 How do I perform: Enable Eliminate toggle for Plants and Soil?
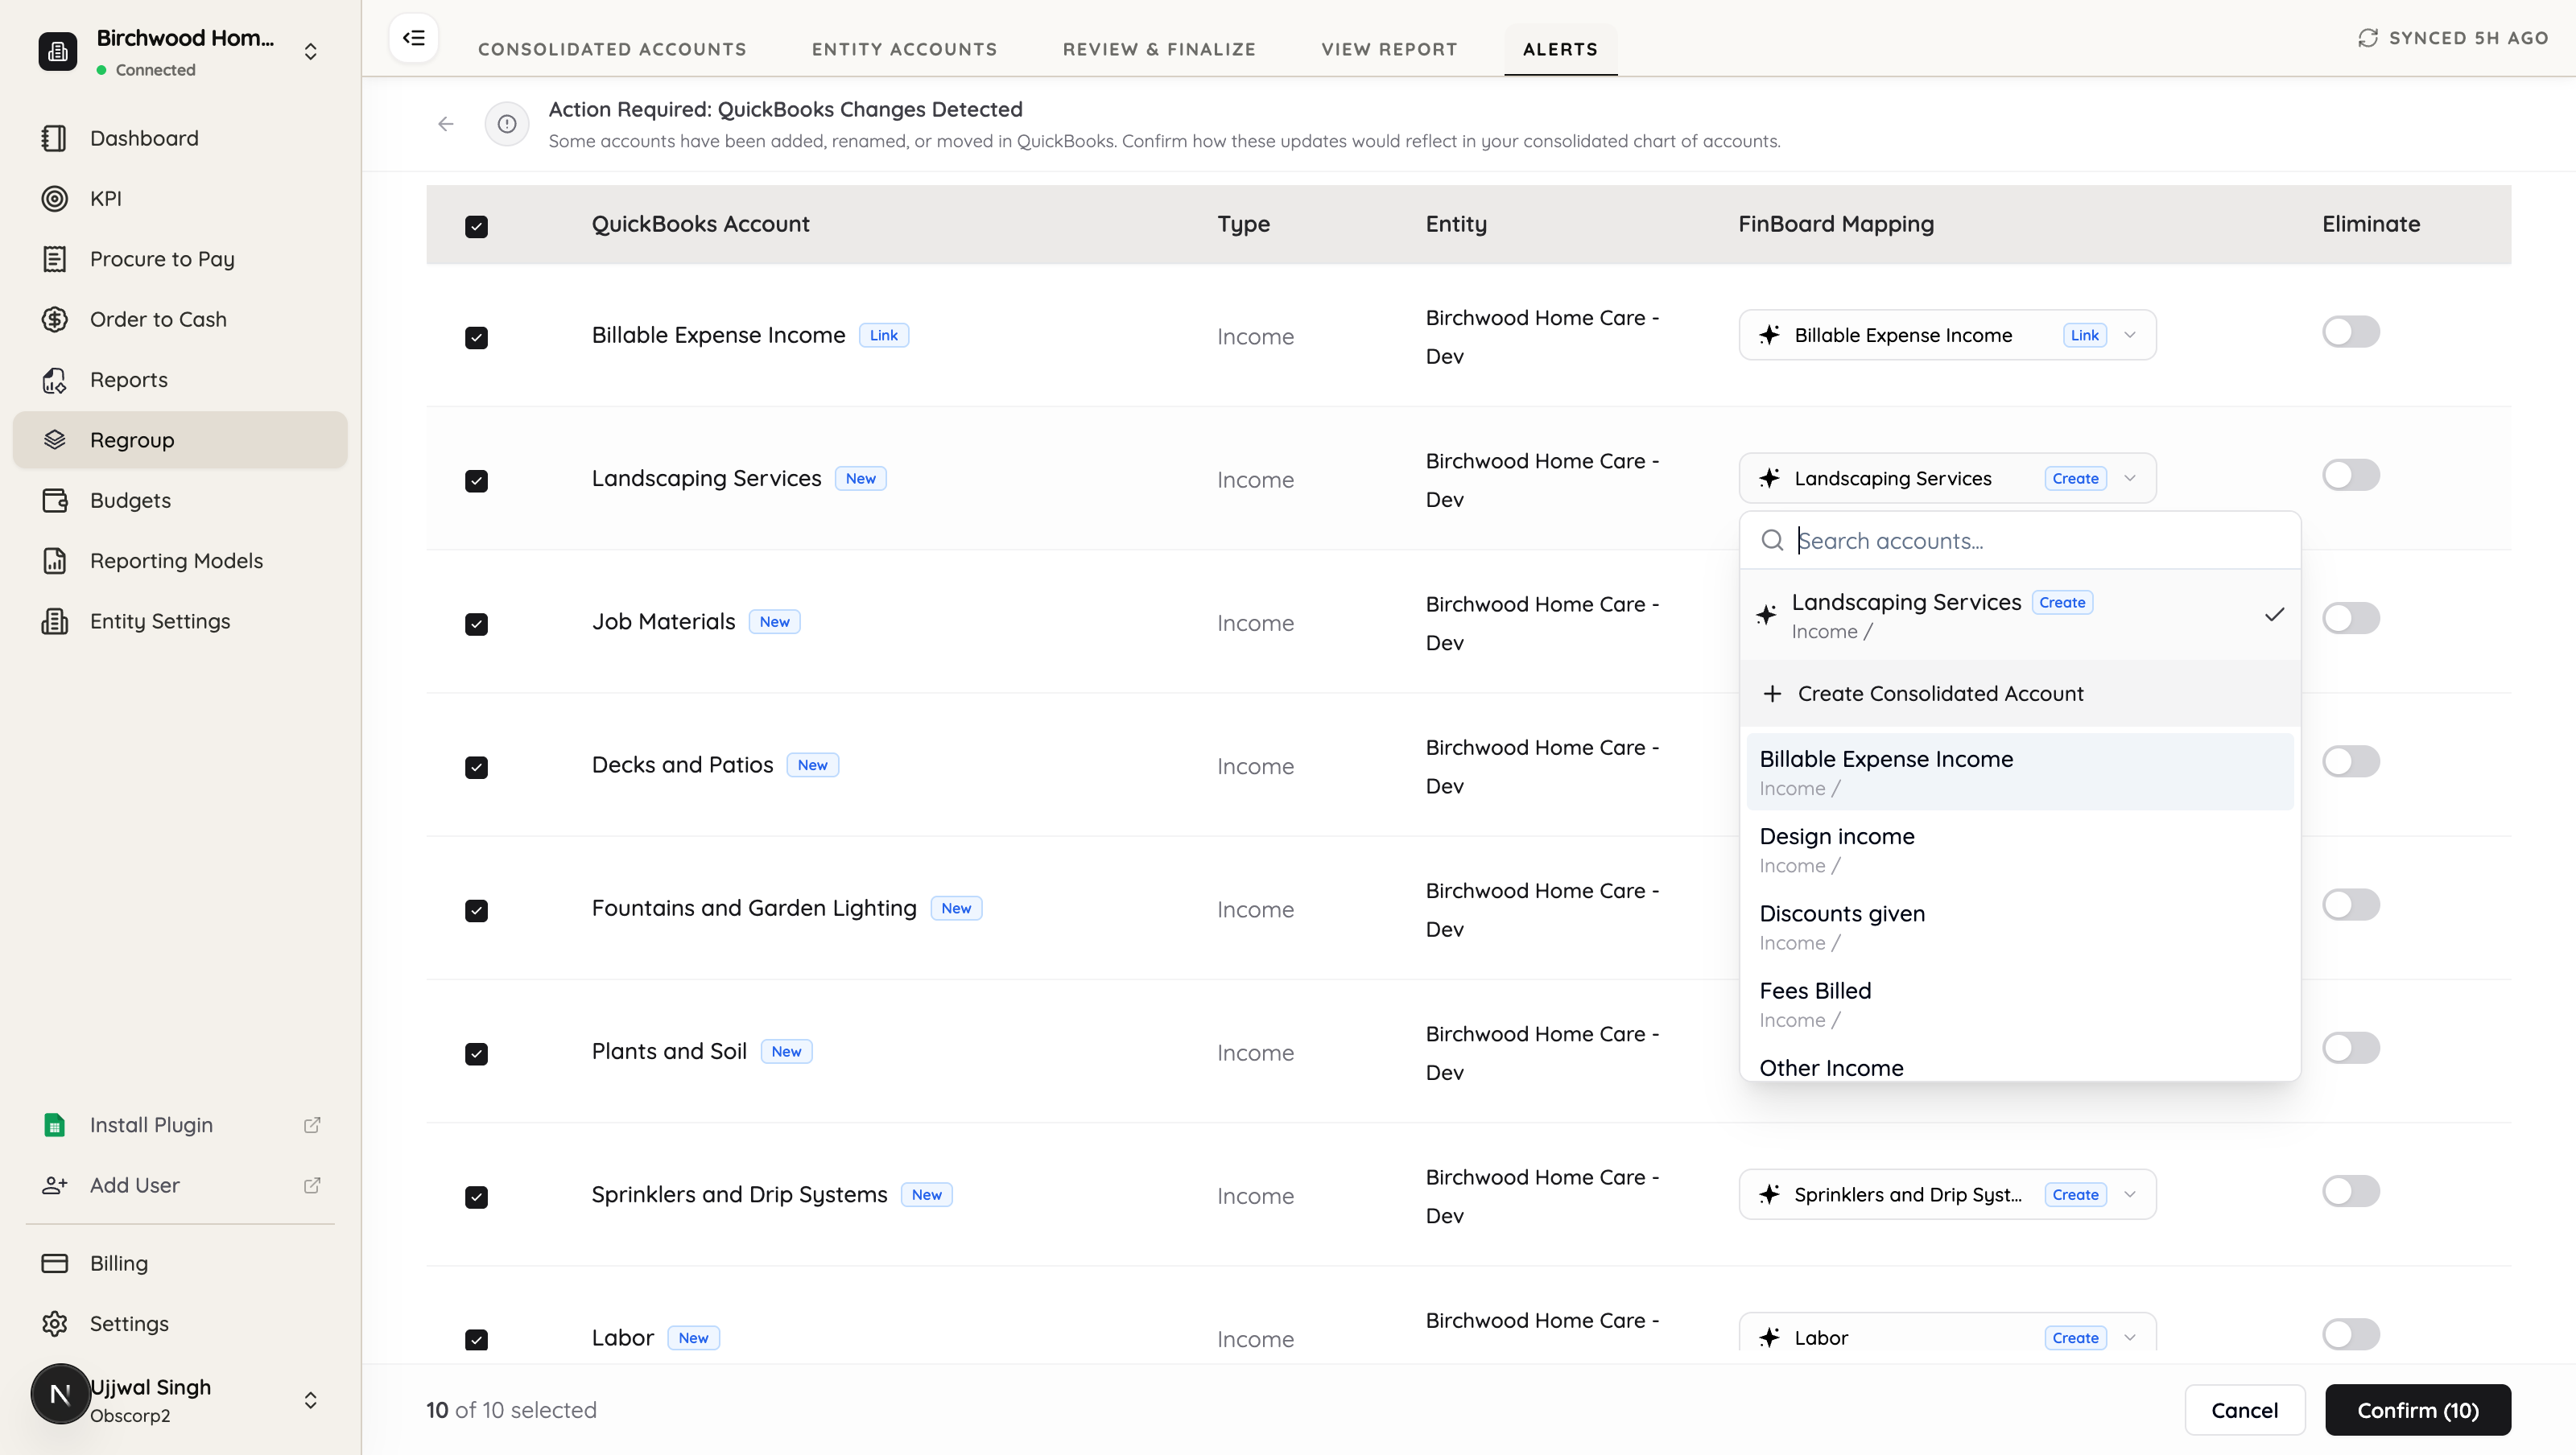tap(2350, 1048)
